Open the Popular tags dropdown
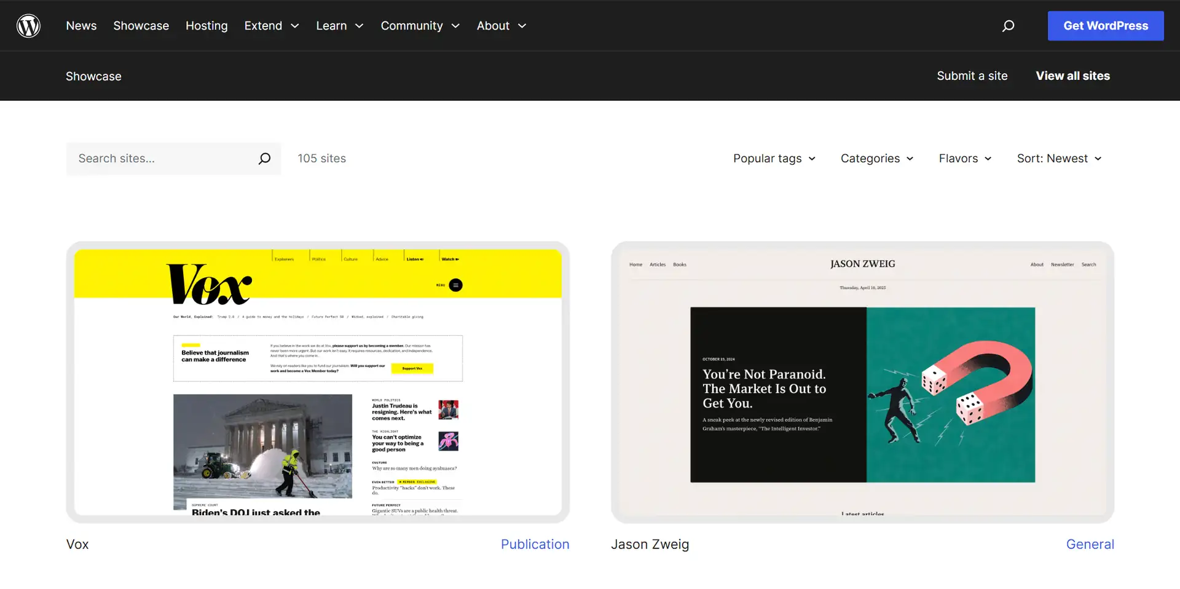The height and width of the screenshot is (589, 1180). pyautogui.click(x=774, y=159)
